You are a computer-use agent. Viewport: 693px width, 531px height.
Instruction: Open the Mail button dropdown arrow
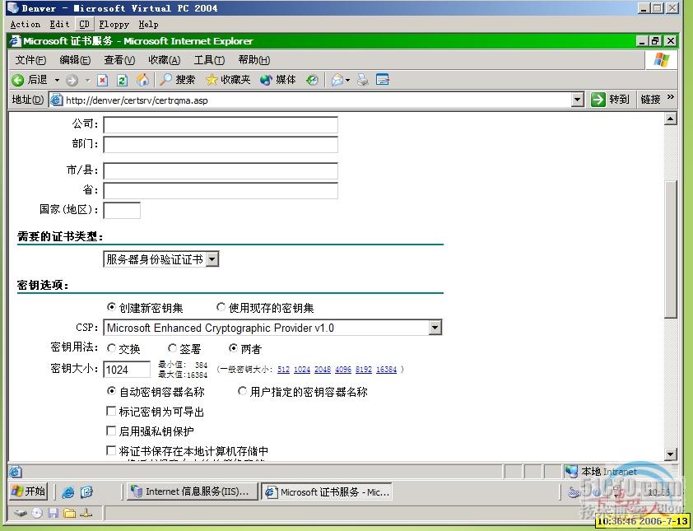(348, 80)
